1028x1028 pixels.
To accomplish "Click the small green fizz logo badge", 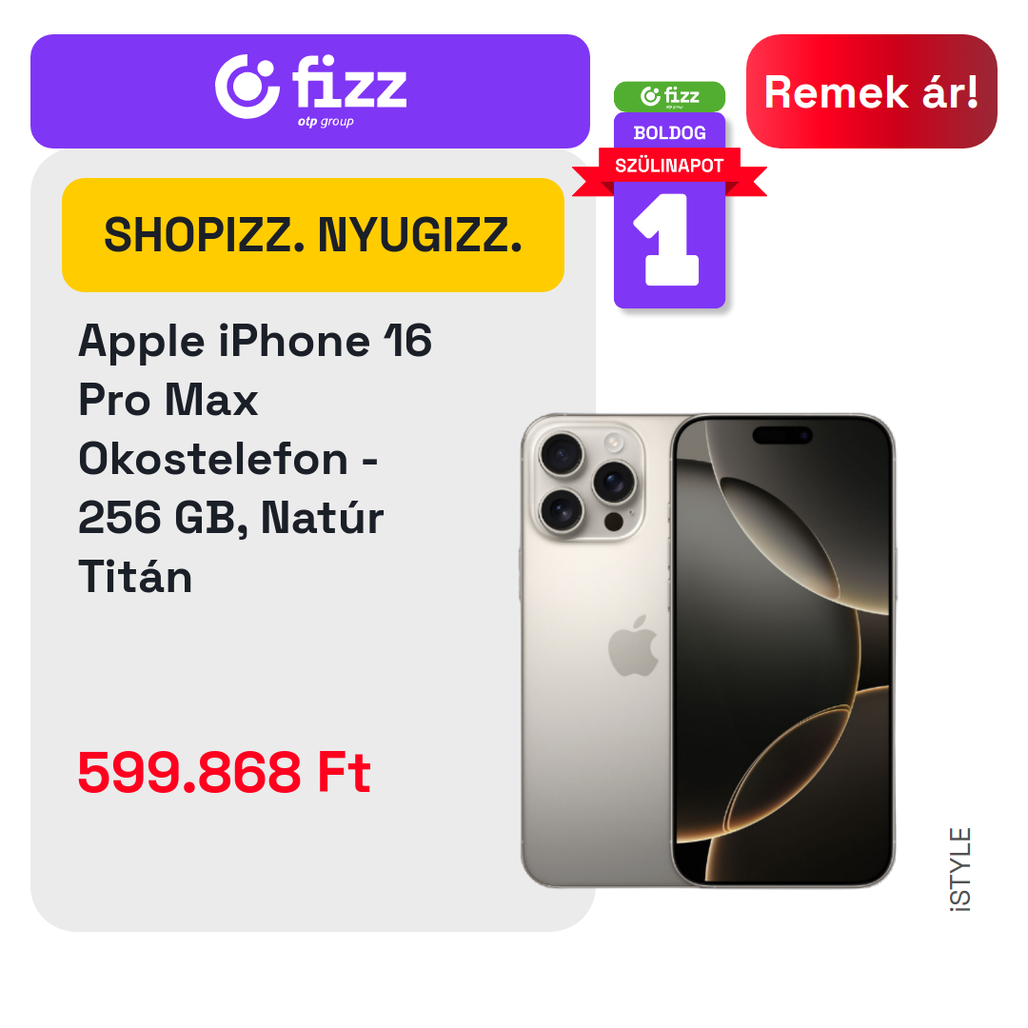I will coord(669,96).
